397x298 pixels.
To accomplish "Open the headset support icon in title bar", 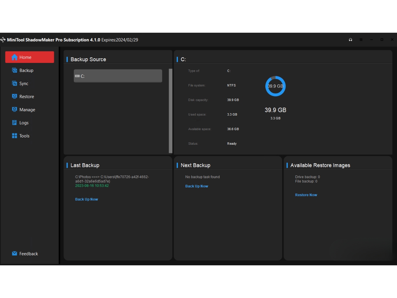I will tap(350, 40).
